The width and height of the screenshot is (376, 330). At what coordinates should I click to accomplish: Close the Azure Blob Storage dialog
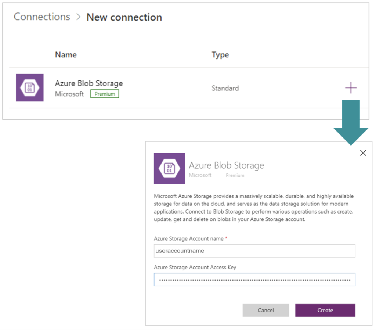[363, 153]
